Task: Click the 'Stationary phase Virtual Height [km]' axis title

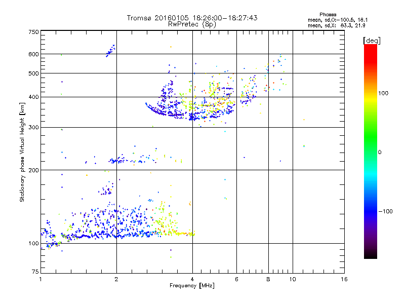Action: tap(22, 153)
